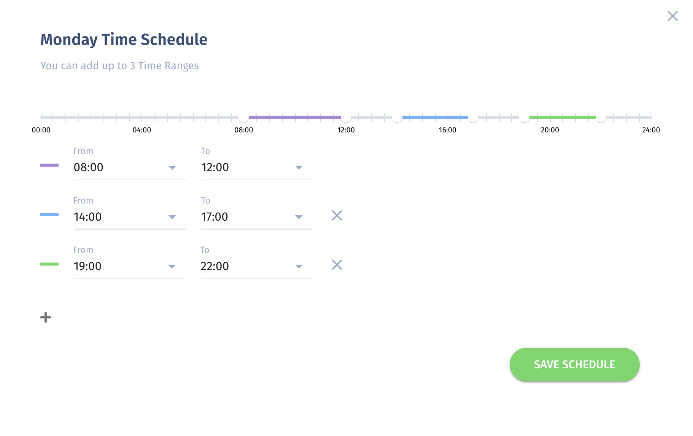Add a new time range with plus icon
Image resolution: width=693 pixels, height=436 pixels.
pyautogui.click(x=46, y=317)
